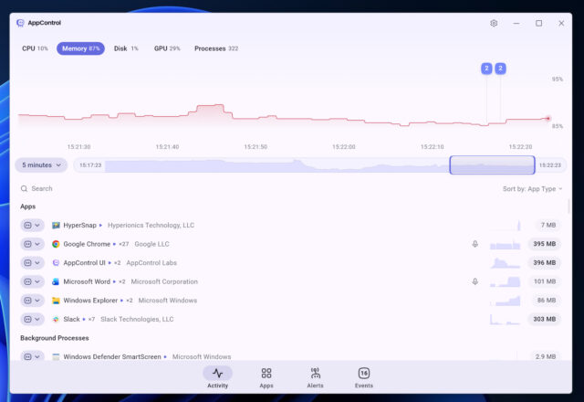Open control button for Windows Defender SmartScreen
The image size is (584, 402).
pos(28,357)
